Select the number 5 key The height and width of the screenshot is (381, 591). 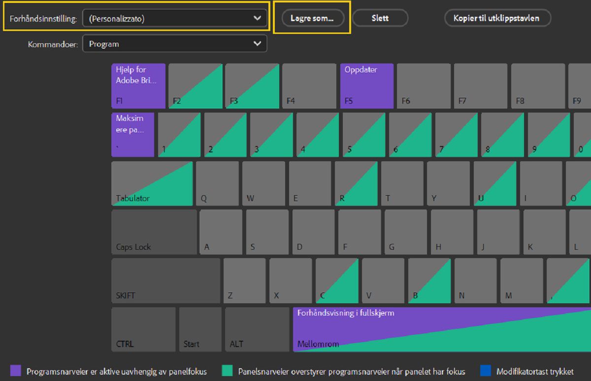(364, 135)
